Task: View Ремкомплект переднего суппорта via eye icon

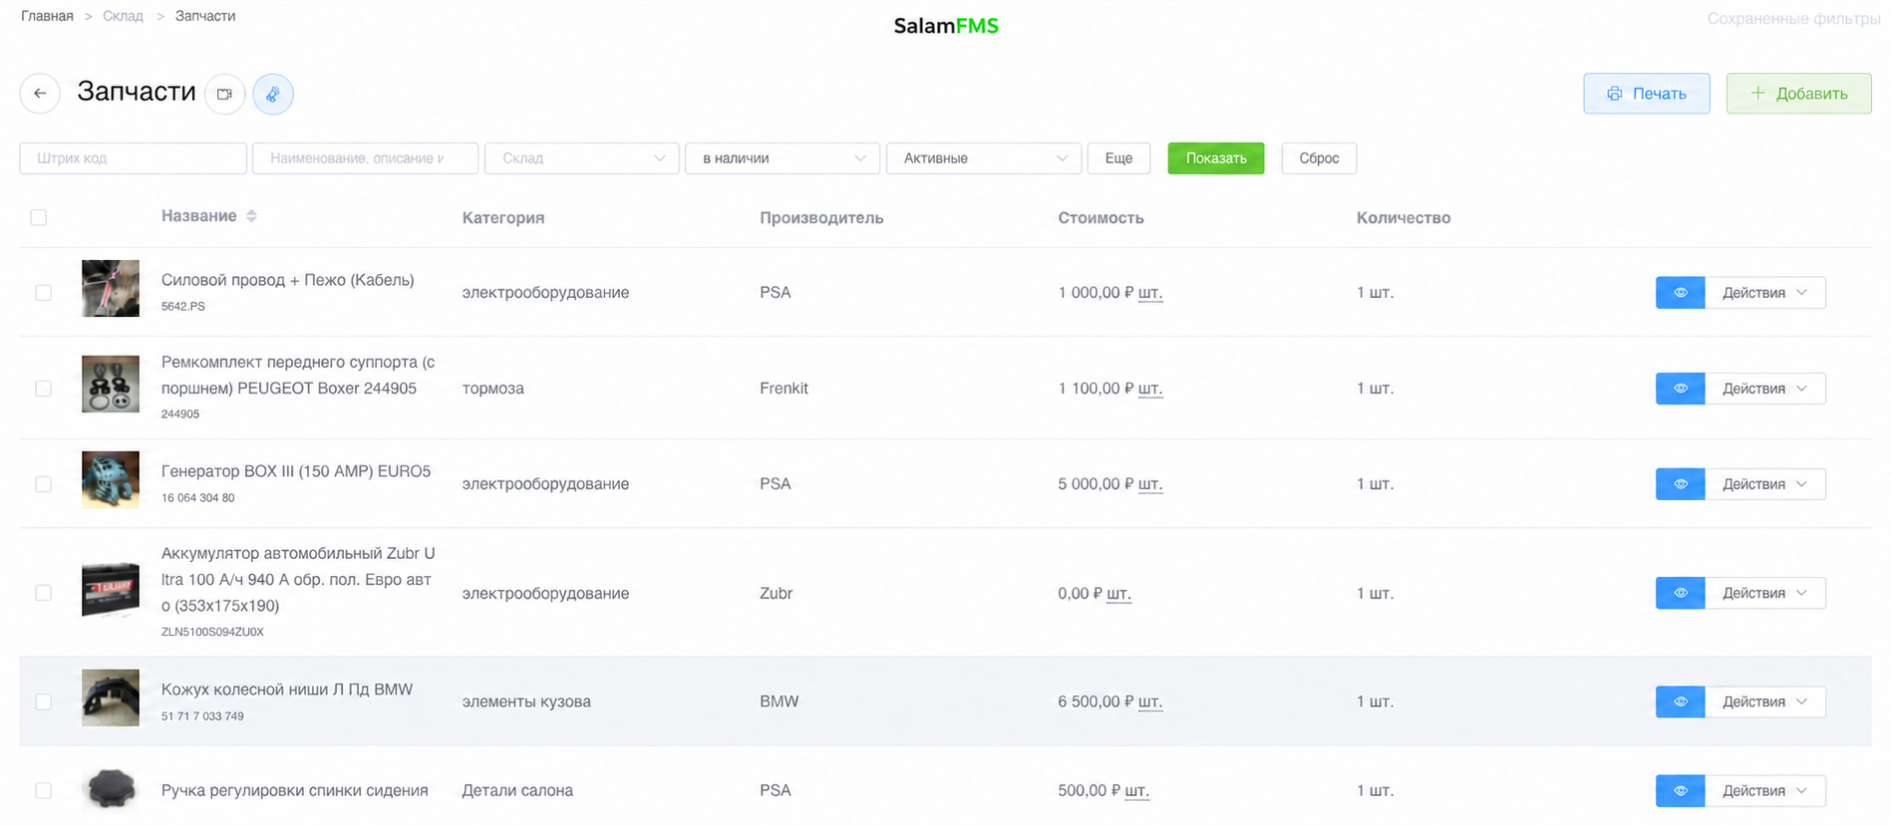Action: 1680,389
